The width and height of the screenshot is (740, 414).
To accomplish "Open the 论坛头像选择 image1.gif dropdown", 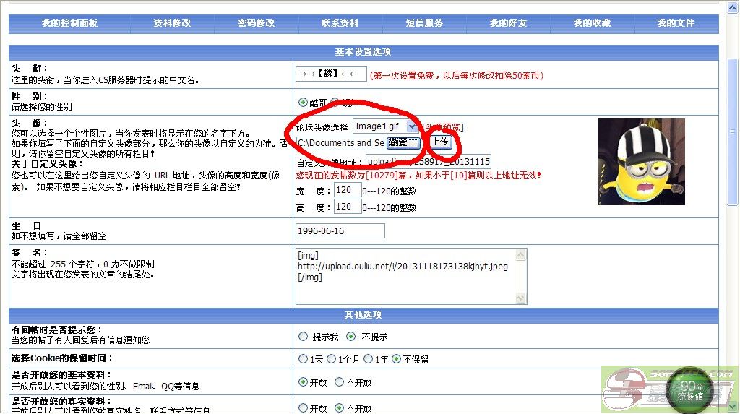I will [x=413, y=127].
